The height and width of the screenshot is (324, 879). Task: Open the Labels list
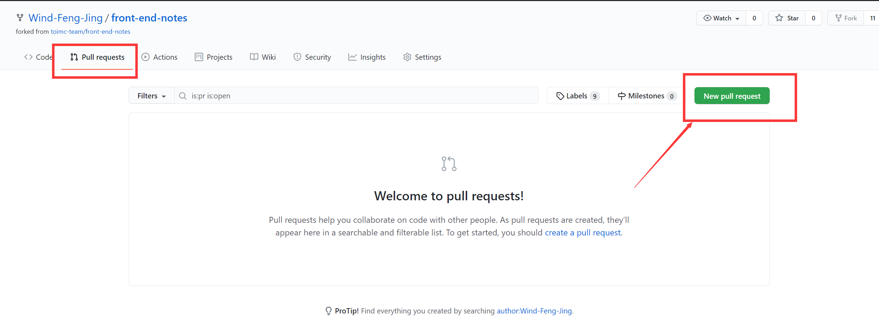(x=578, y=96)
